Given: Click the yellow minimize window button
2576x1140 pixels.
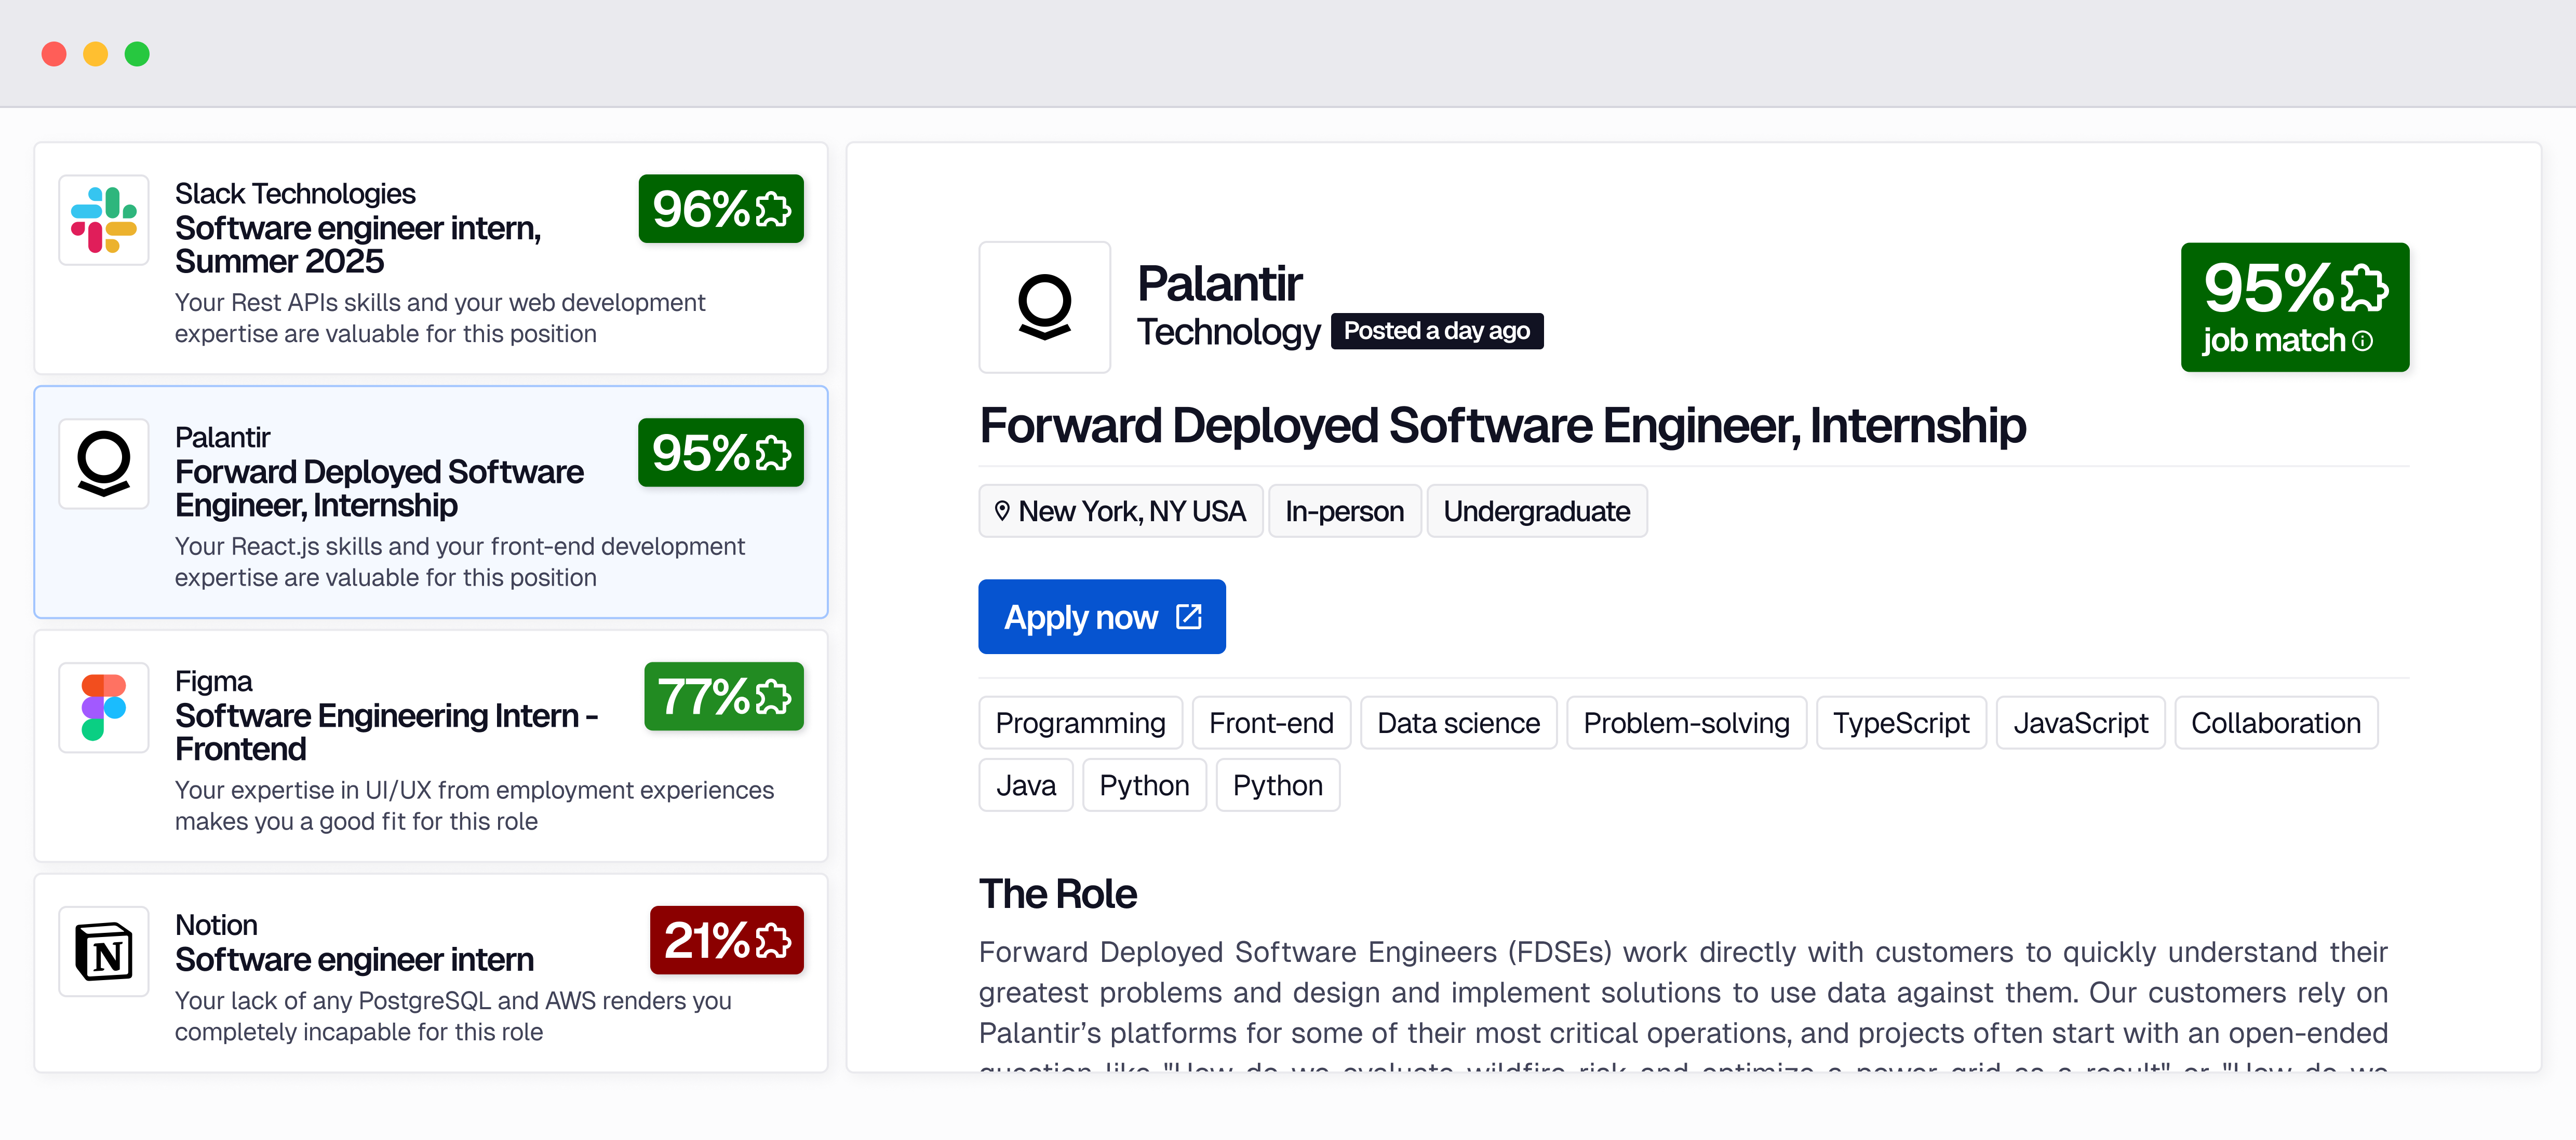Looking at the screenshot, I should (x=95, y=54).
